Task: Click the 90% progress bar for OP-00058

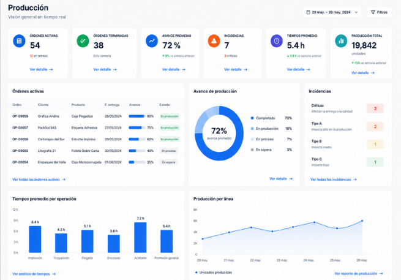Action: click(137, 116)
